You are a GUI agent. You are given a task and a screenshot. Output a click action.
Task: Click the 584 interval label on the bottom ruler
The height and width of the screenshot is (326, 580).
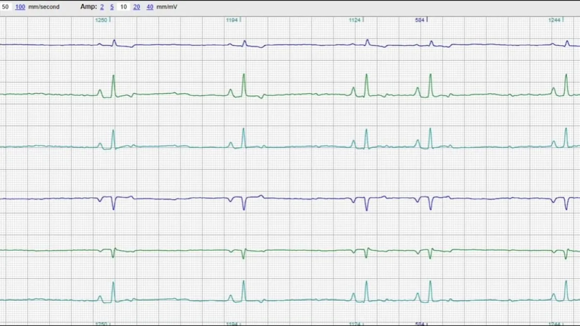(x=420, y=324)
